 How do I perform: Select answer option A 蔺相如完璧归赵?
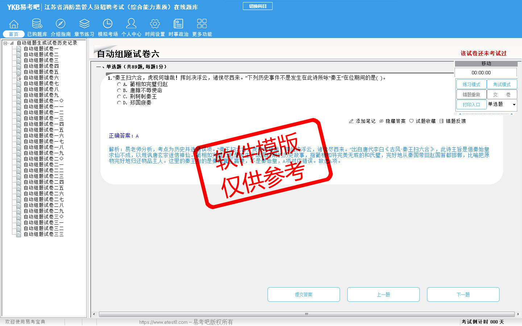tap(119, 84)
